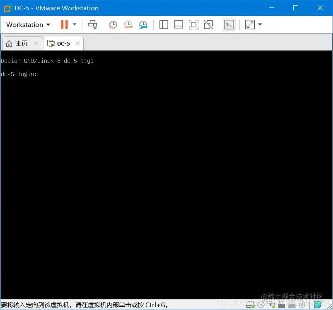The width and height of the screenshot is (333, 310).
Task: Open the snapshot manager with the wrench clock icon
Action: click(x=143, y=24)
